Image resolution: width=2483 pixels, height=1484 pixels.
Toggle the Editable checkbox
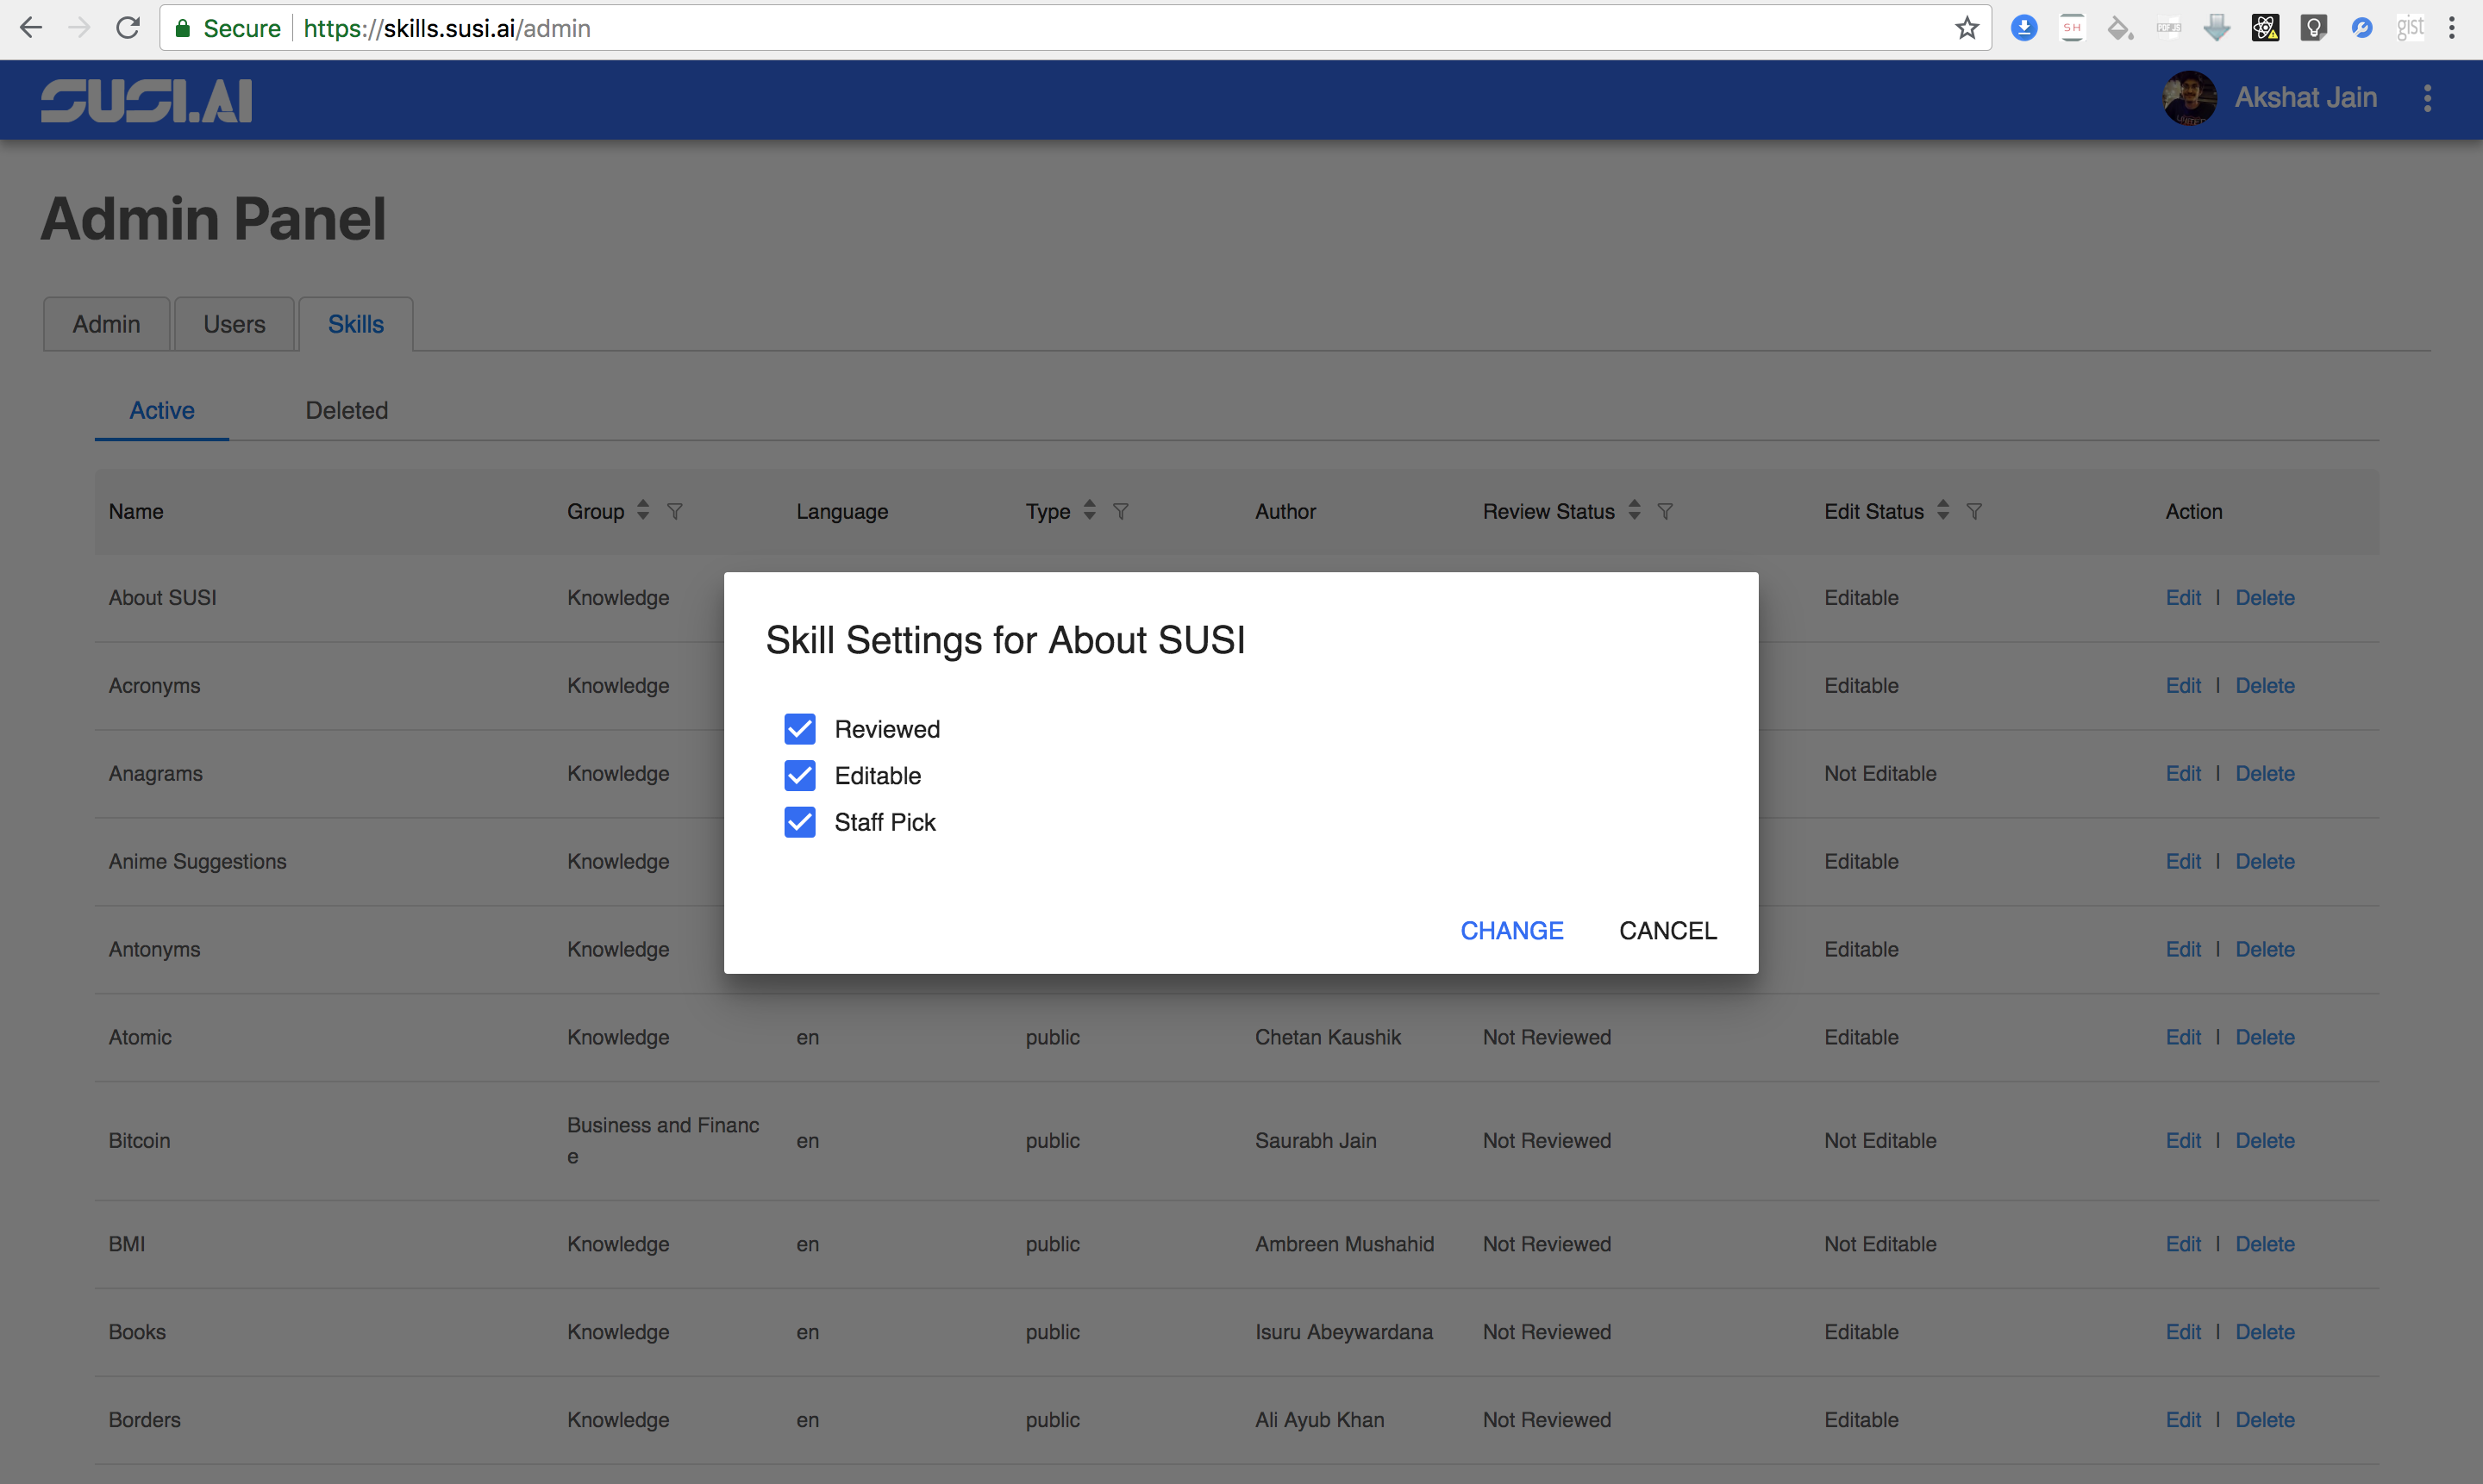[799, 775]
